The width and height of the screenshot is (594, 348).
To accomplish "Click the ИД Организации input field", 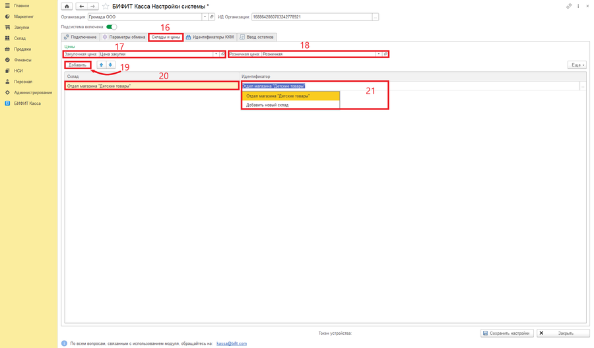I will point(312,17).
